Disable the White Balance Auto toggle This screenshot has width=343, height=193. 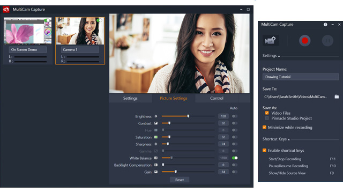(x=235, y=158)
